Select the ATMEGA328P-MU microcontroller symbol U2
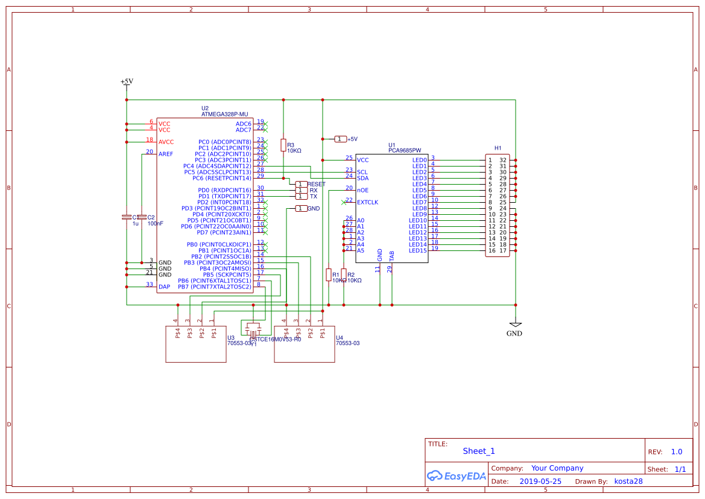 (205, 205)
